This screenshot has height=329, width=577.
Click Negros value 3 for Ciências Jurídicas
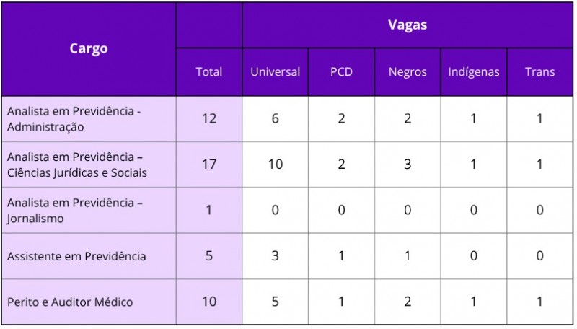tap(408, 164)
